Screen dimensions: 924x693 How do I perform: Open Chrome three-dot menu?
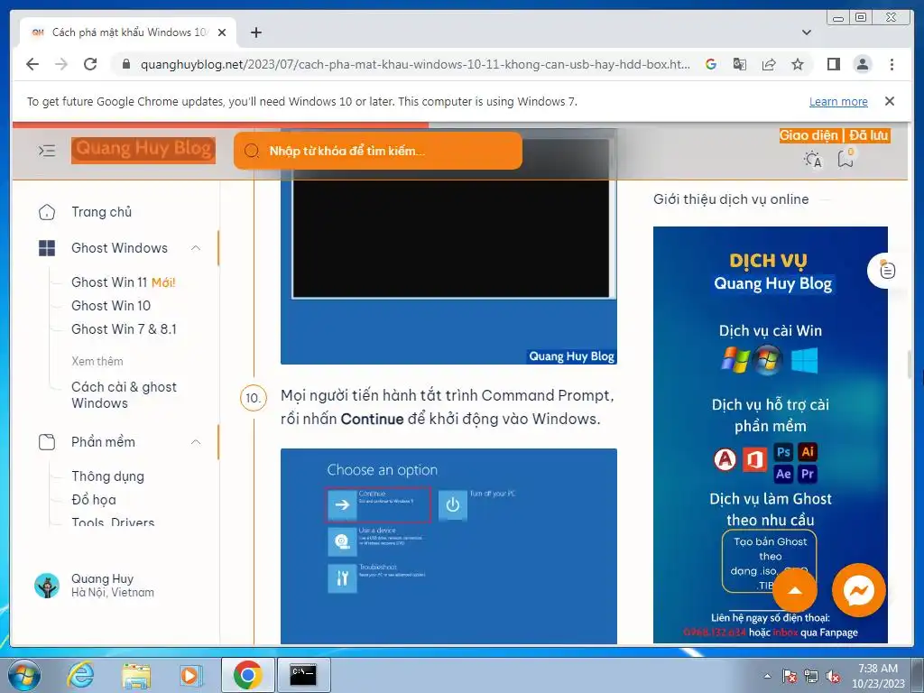click(x=892, y=64)
